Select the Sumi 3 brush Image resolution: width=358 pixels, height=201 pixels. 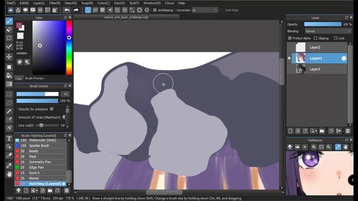click(x=40, y=173)
